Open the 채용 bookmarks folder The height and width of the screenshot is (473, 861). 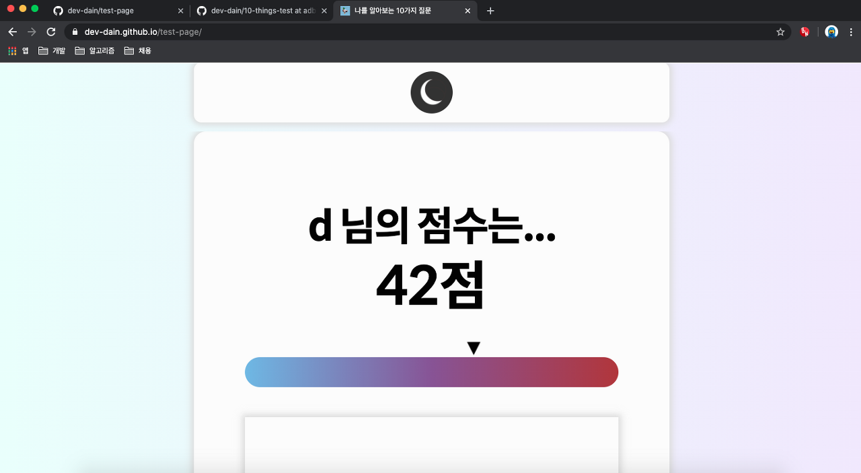(138, 50)
